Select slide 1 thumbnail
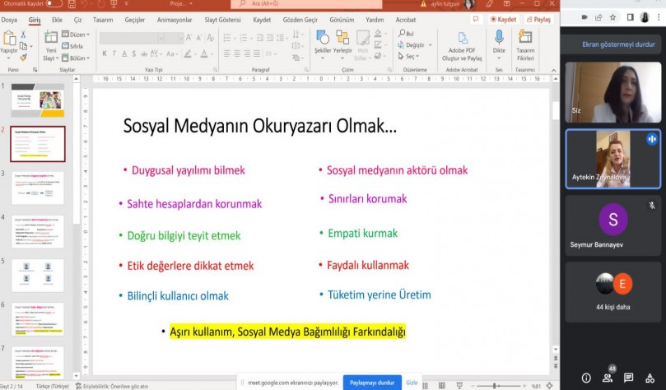Viewport: 666px width, 390px height. point(38,100)
